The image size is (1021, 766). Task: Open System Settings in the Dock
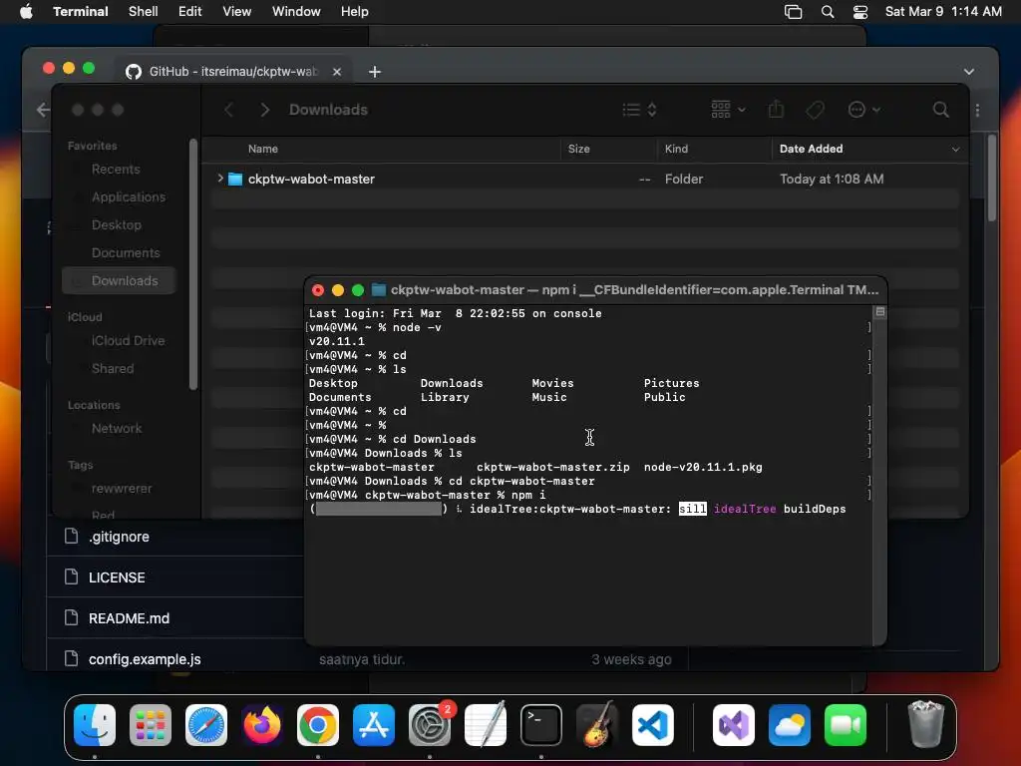click(430, 724)
